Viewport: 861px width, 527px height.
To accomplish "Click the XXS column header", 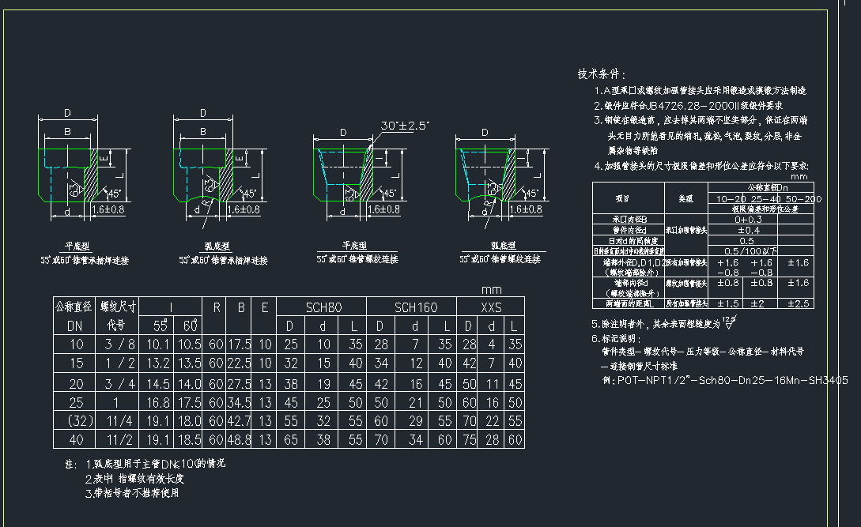I will click(491, 307).
